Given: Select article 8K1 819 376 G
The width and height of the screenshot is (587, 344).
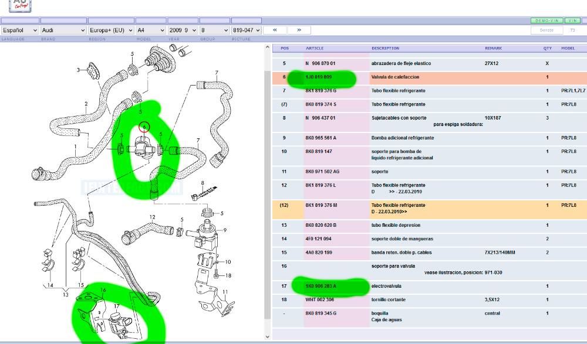Looking at the screenshot, I should click(x=321, y=91).
